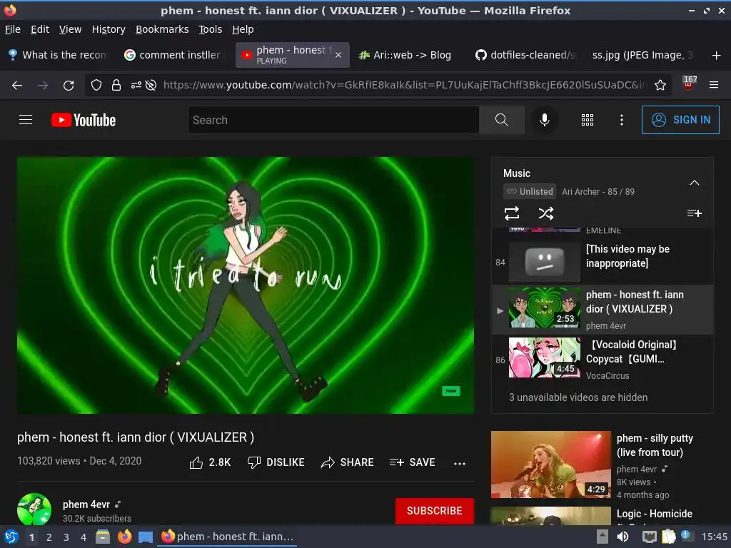Switch to dotfiles-cleaned GitHub tab
The image size is (731, 548).
(x=525, y=55)
